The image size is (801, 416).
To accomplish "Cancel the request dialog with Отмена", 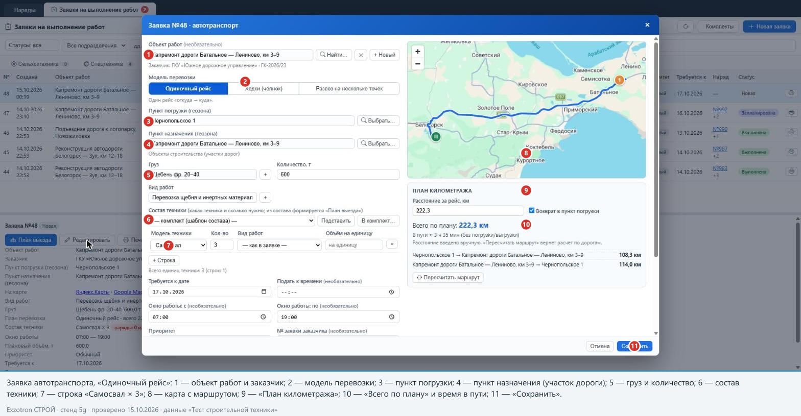I will [600, 346].
